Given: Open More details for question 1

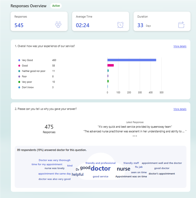Looking at the screenshot, I should (x=180, y=46).
